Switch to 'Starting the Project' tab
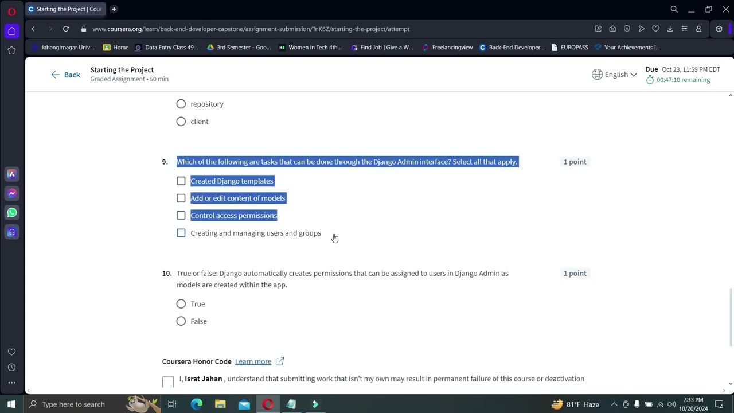The width and height of the screenshot is (734, 413). (x=65, y=9)
